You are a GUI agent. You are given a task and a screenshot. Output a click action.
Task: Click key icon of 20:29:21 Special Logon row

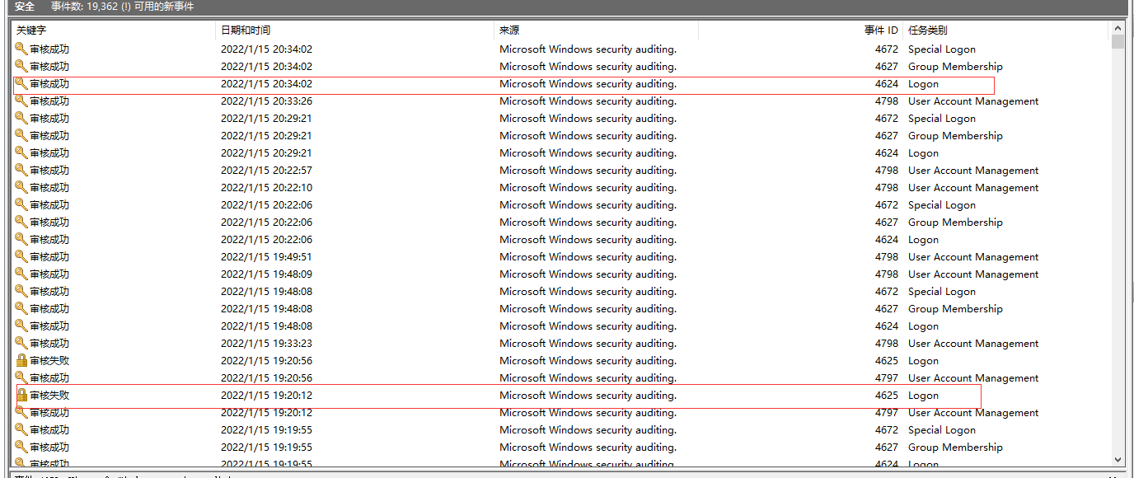pos(21,118)
